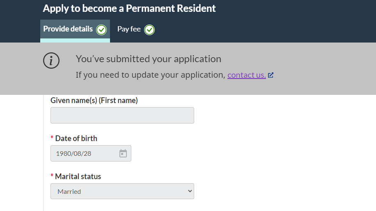
Task: Open the calendar date picker icon
Action: [x=123, y=154]
